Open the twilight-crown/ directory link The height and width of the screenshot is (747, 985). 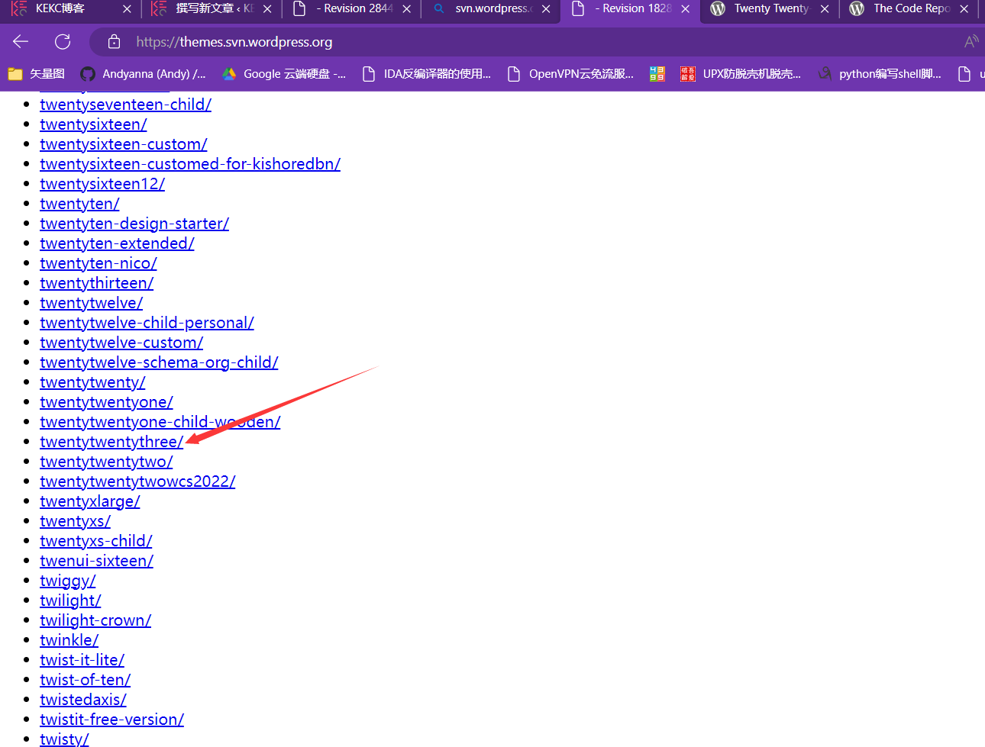point(95,620)
